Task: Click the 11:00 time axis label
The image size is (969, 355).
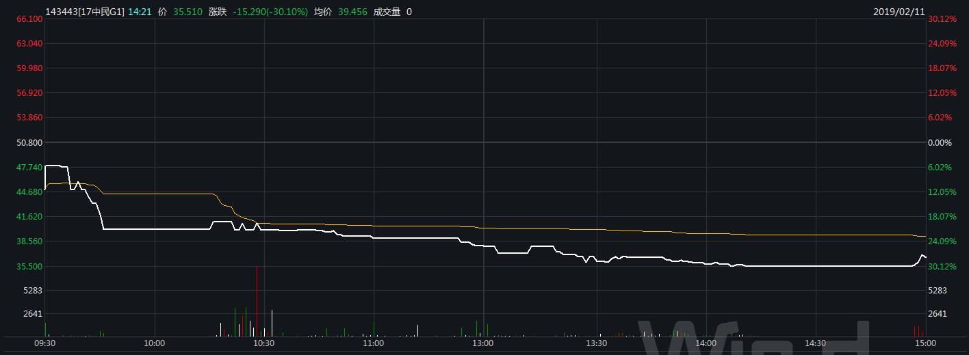Action: pos(373,343)
